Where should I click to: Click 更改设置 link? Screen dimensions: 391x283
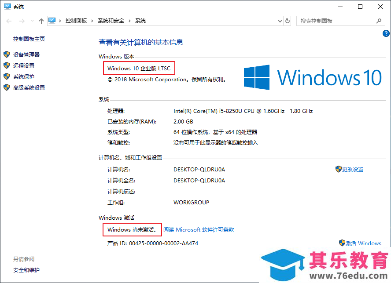point(353,170)
